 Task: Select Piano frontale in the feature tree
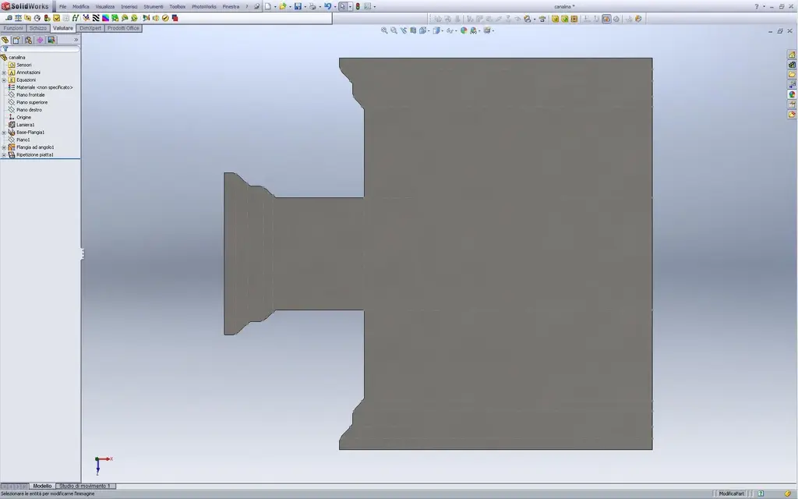tap(30, 94)
